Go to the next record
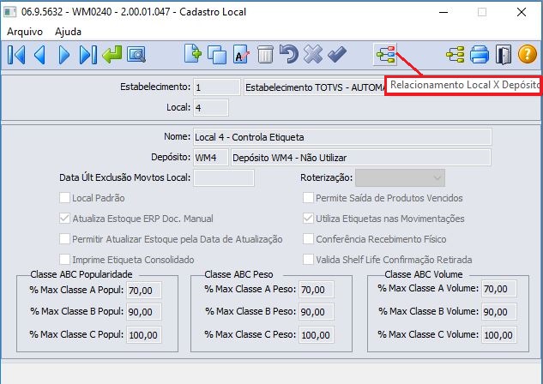Viewport: 543px width, 384px height. coord(64,55)
